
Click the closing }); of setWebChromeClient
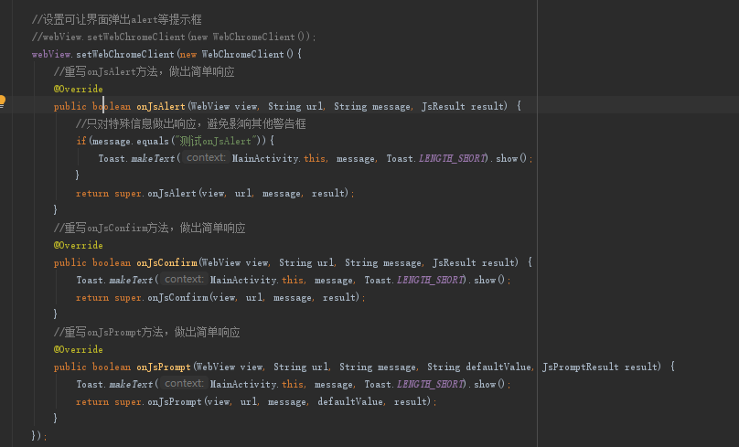coord(38,436)
